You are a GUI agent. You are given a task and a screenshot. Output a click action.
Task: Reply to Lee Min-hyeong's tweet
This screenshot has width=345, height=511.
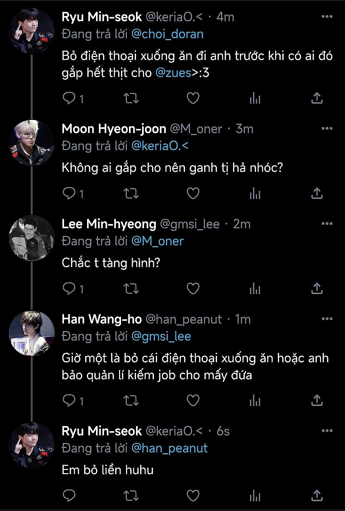coord(69,289)
